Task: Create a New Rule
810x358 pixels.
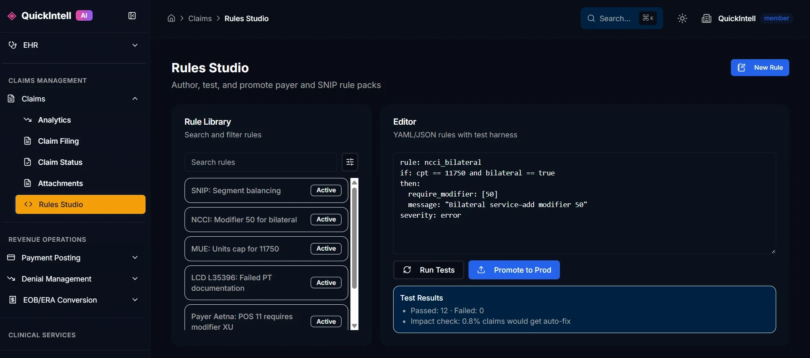Action: click(760, 68)
